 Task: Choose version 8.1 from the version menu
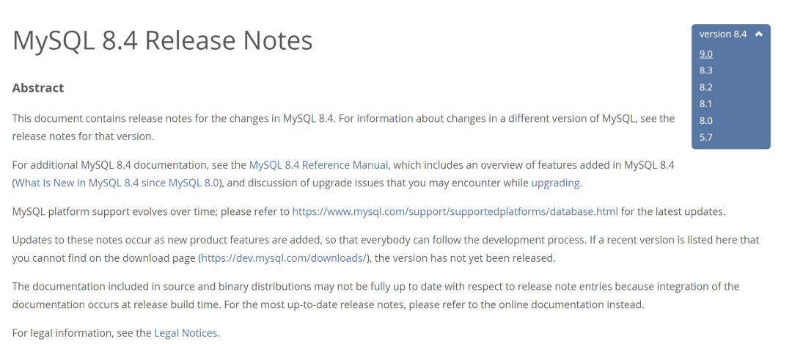point(705,104)
